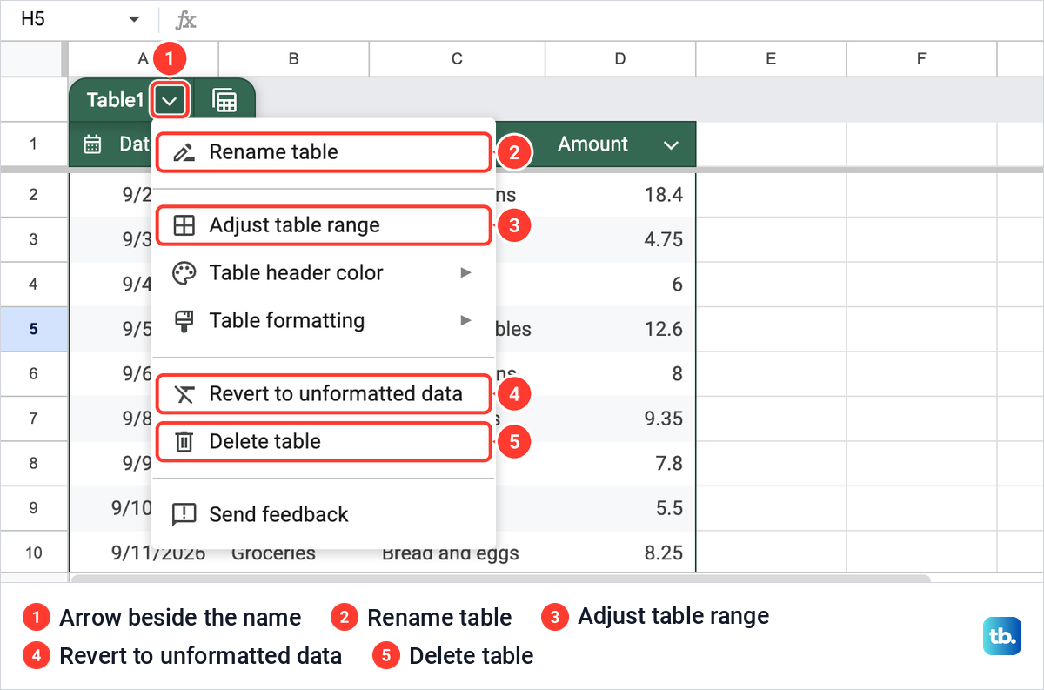
Task: Click the horizontal scrollbar below the sheet
Action: [x=501, y=578]
